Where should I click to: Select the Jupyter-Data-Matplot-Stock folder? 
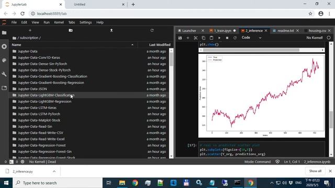88,120
